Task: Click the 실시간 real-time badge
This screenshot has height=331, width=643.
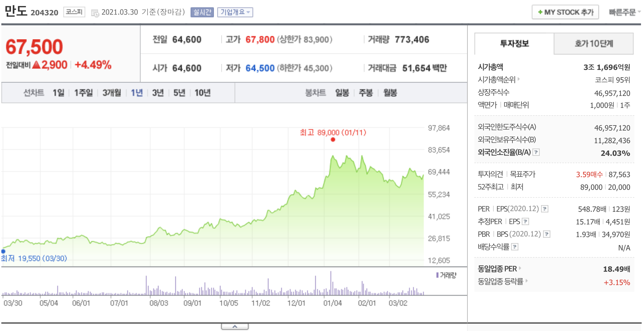Action: [x=202, y=12]
